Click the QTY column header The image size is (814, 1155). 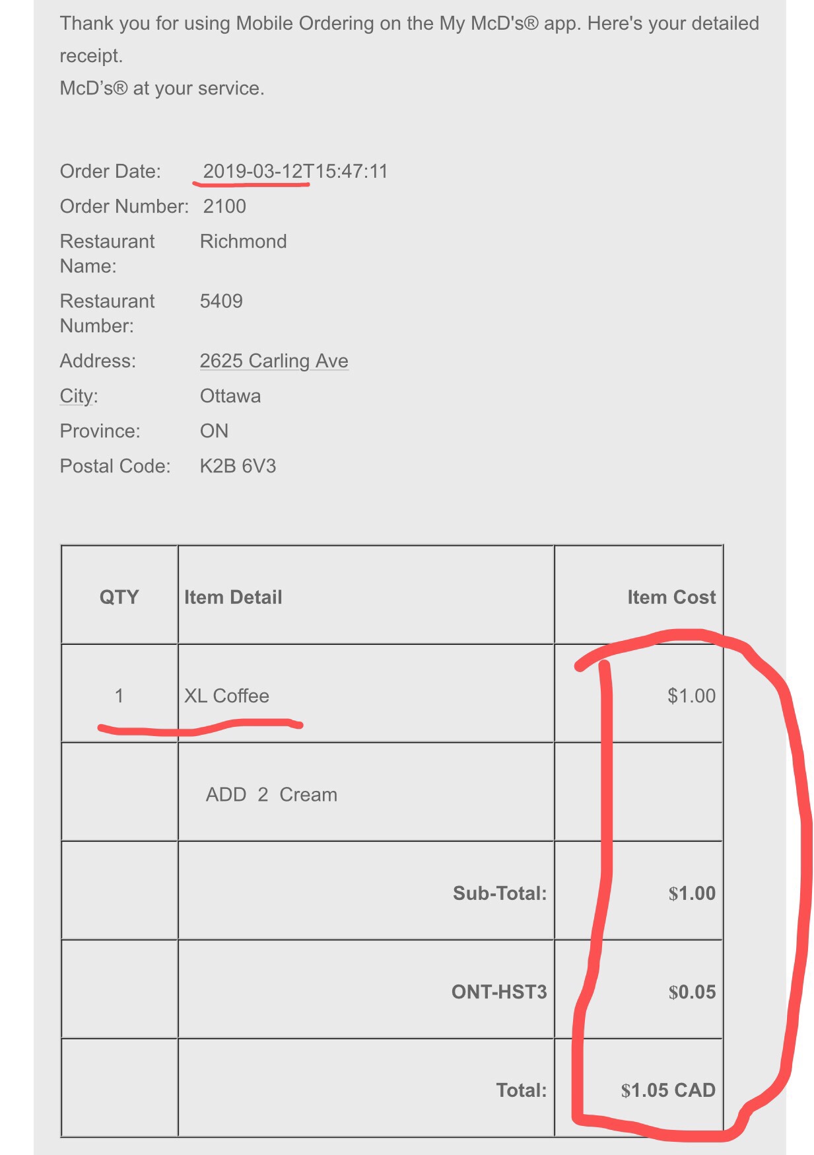pos(119,597)
